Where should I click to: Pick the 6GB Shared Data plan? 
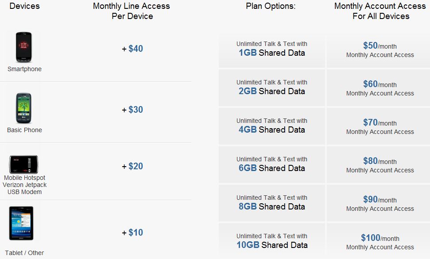pos(272,164)
